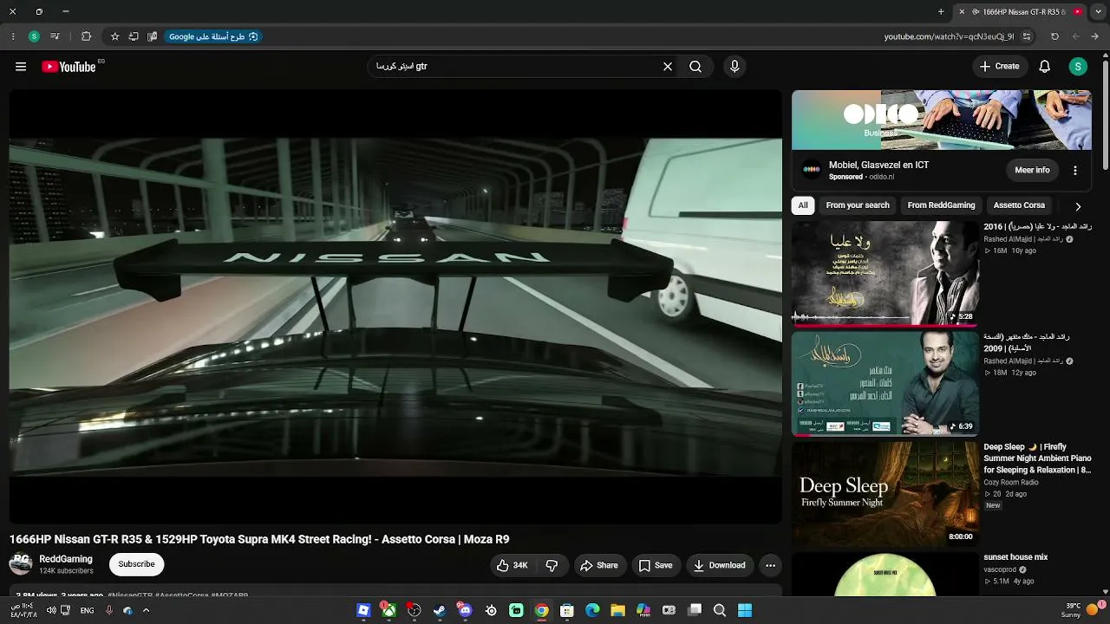The height and width of the screenshot is (624, 1110).
Task: Play the Deep Sleep Firefly thumbnail
Action: [885, 494]
